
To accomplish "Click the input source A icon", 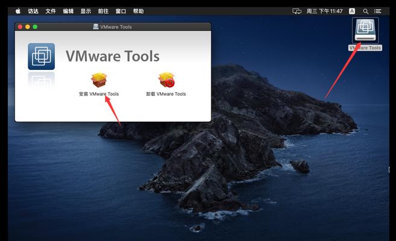I will 352,11.
